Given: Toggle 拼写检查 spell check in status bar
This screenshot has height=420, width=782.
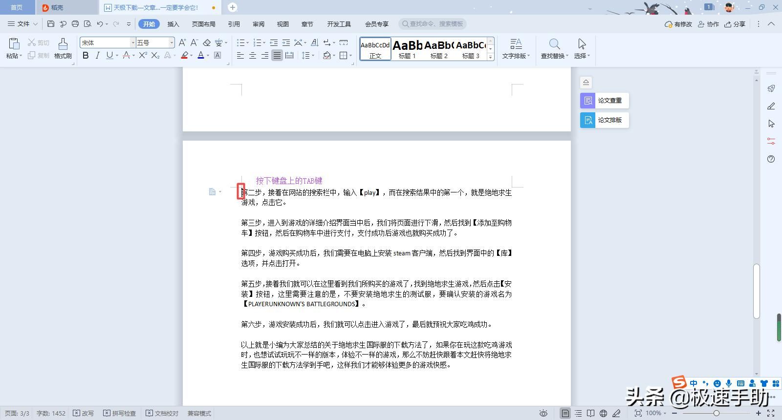Looking at the screenshot, I should tap(120, 413).
